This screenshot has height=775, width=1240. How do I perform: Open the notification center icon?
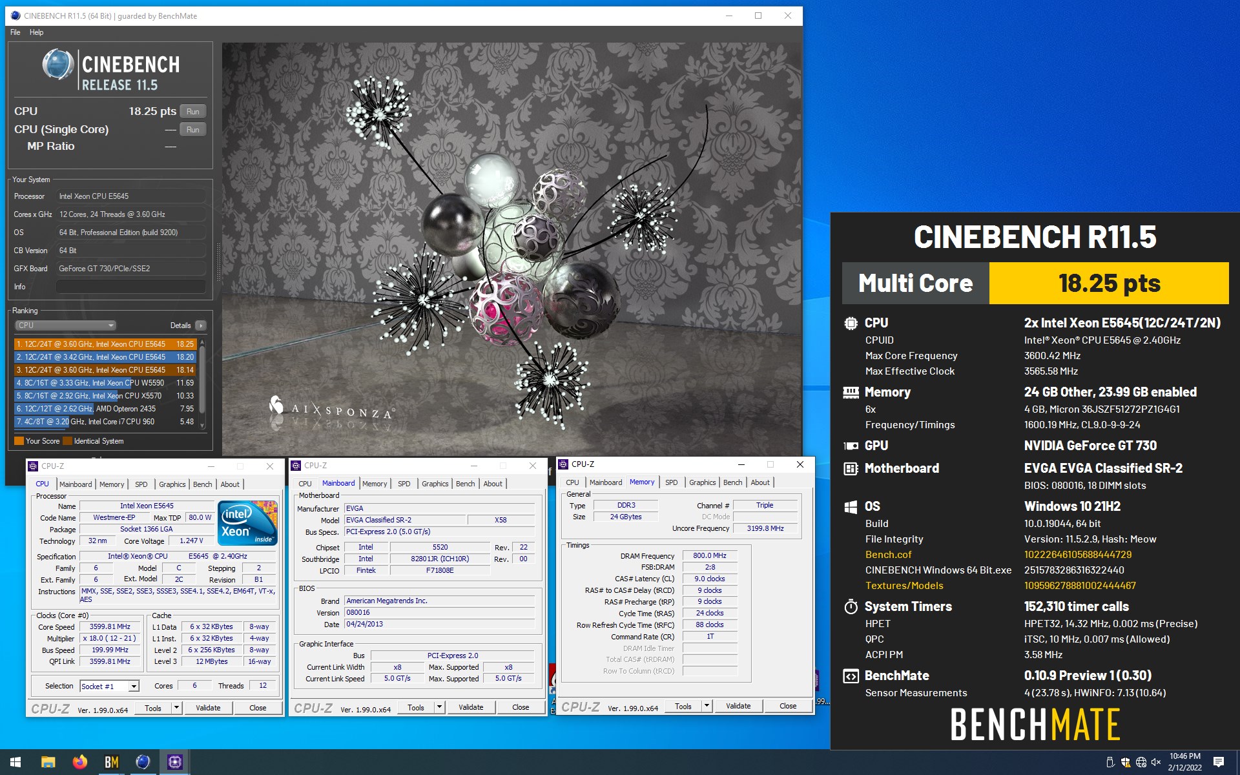click(1219, 762)
